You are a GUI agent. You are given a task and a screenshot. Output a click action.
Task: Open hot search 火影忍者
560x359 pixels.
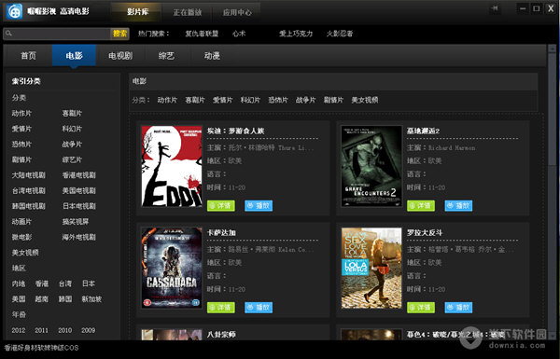[340, 34]
